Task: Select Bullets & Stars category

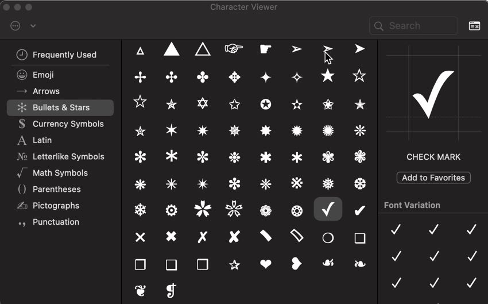Action: 60,107
